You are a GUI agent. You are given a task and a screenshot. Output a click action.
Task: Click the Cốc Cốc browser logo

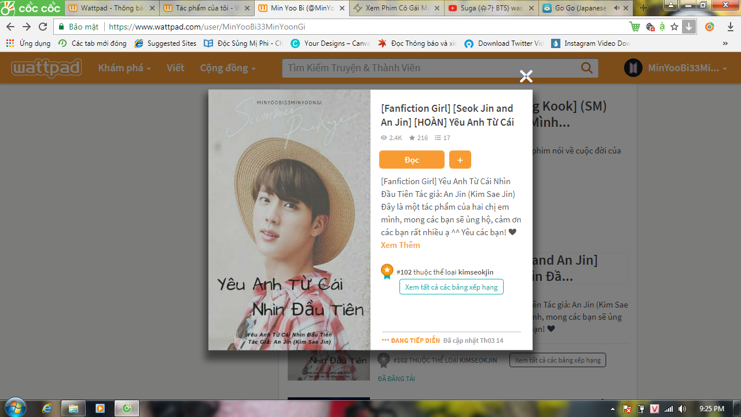tap(31, 8)
